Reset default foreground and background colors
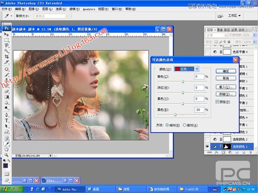Viewport: 258px width, 193px height. click(x=4, y=160)
